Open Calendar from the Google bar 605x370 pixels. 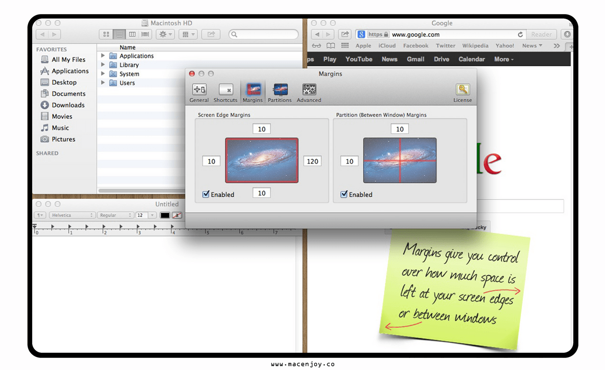tap(471, 59)
